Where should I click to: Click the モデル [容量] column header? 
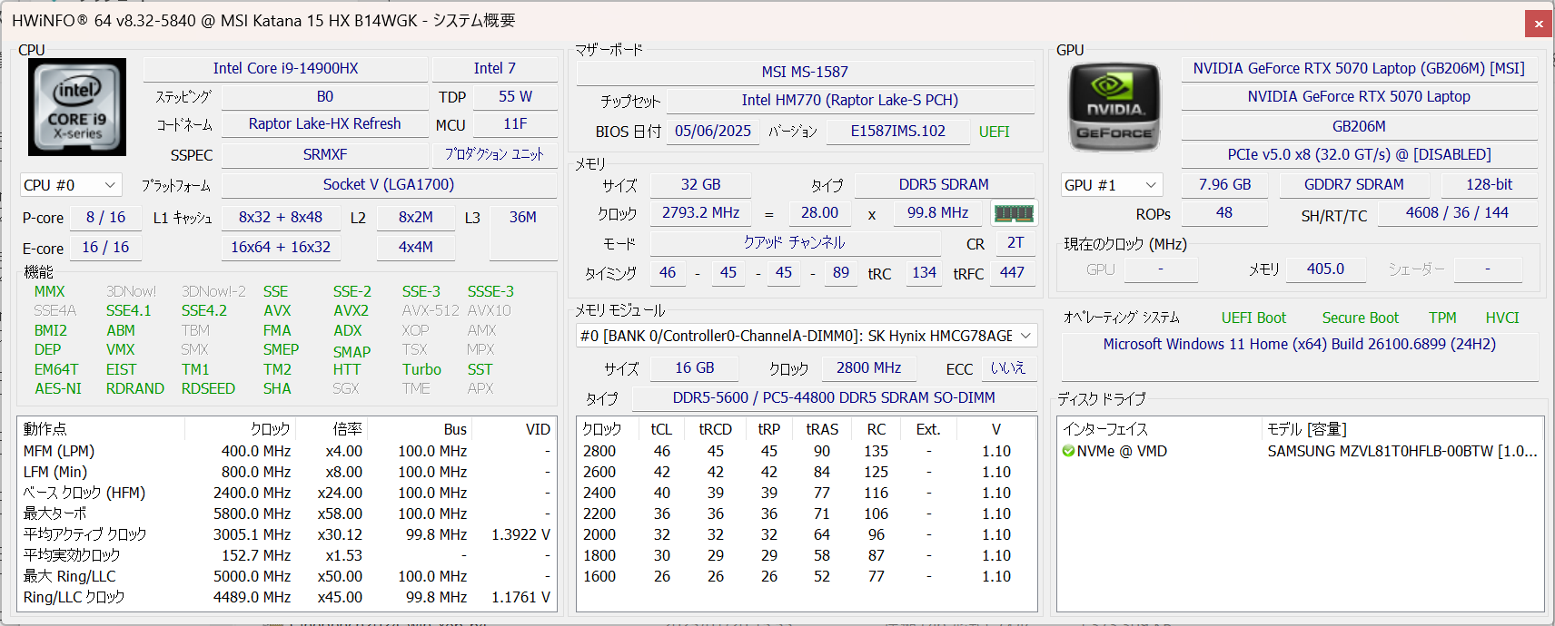pyautogui.click(x=1306, y=429)
